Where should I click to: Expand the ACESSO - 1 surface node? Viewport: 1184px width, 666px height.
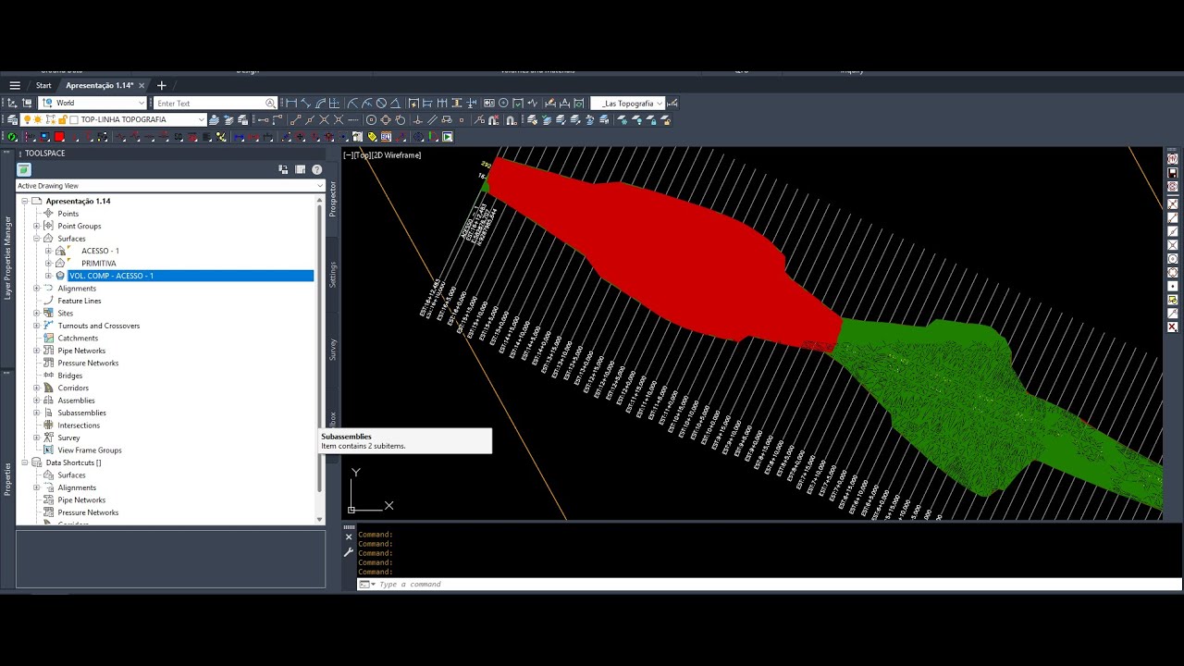pos(49,251)
